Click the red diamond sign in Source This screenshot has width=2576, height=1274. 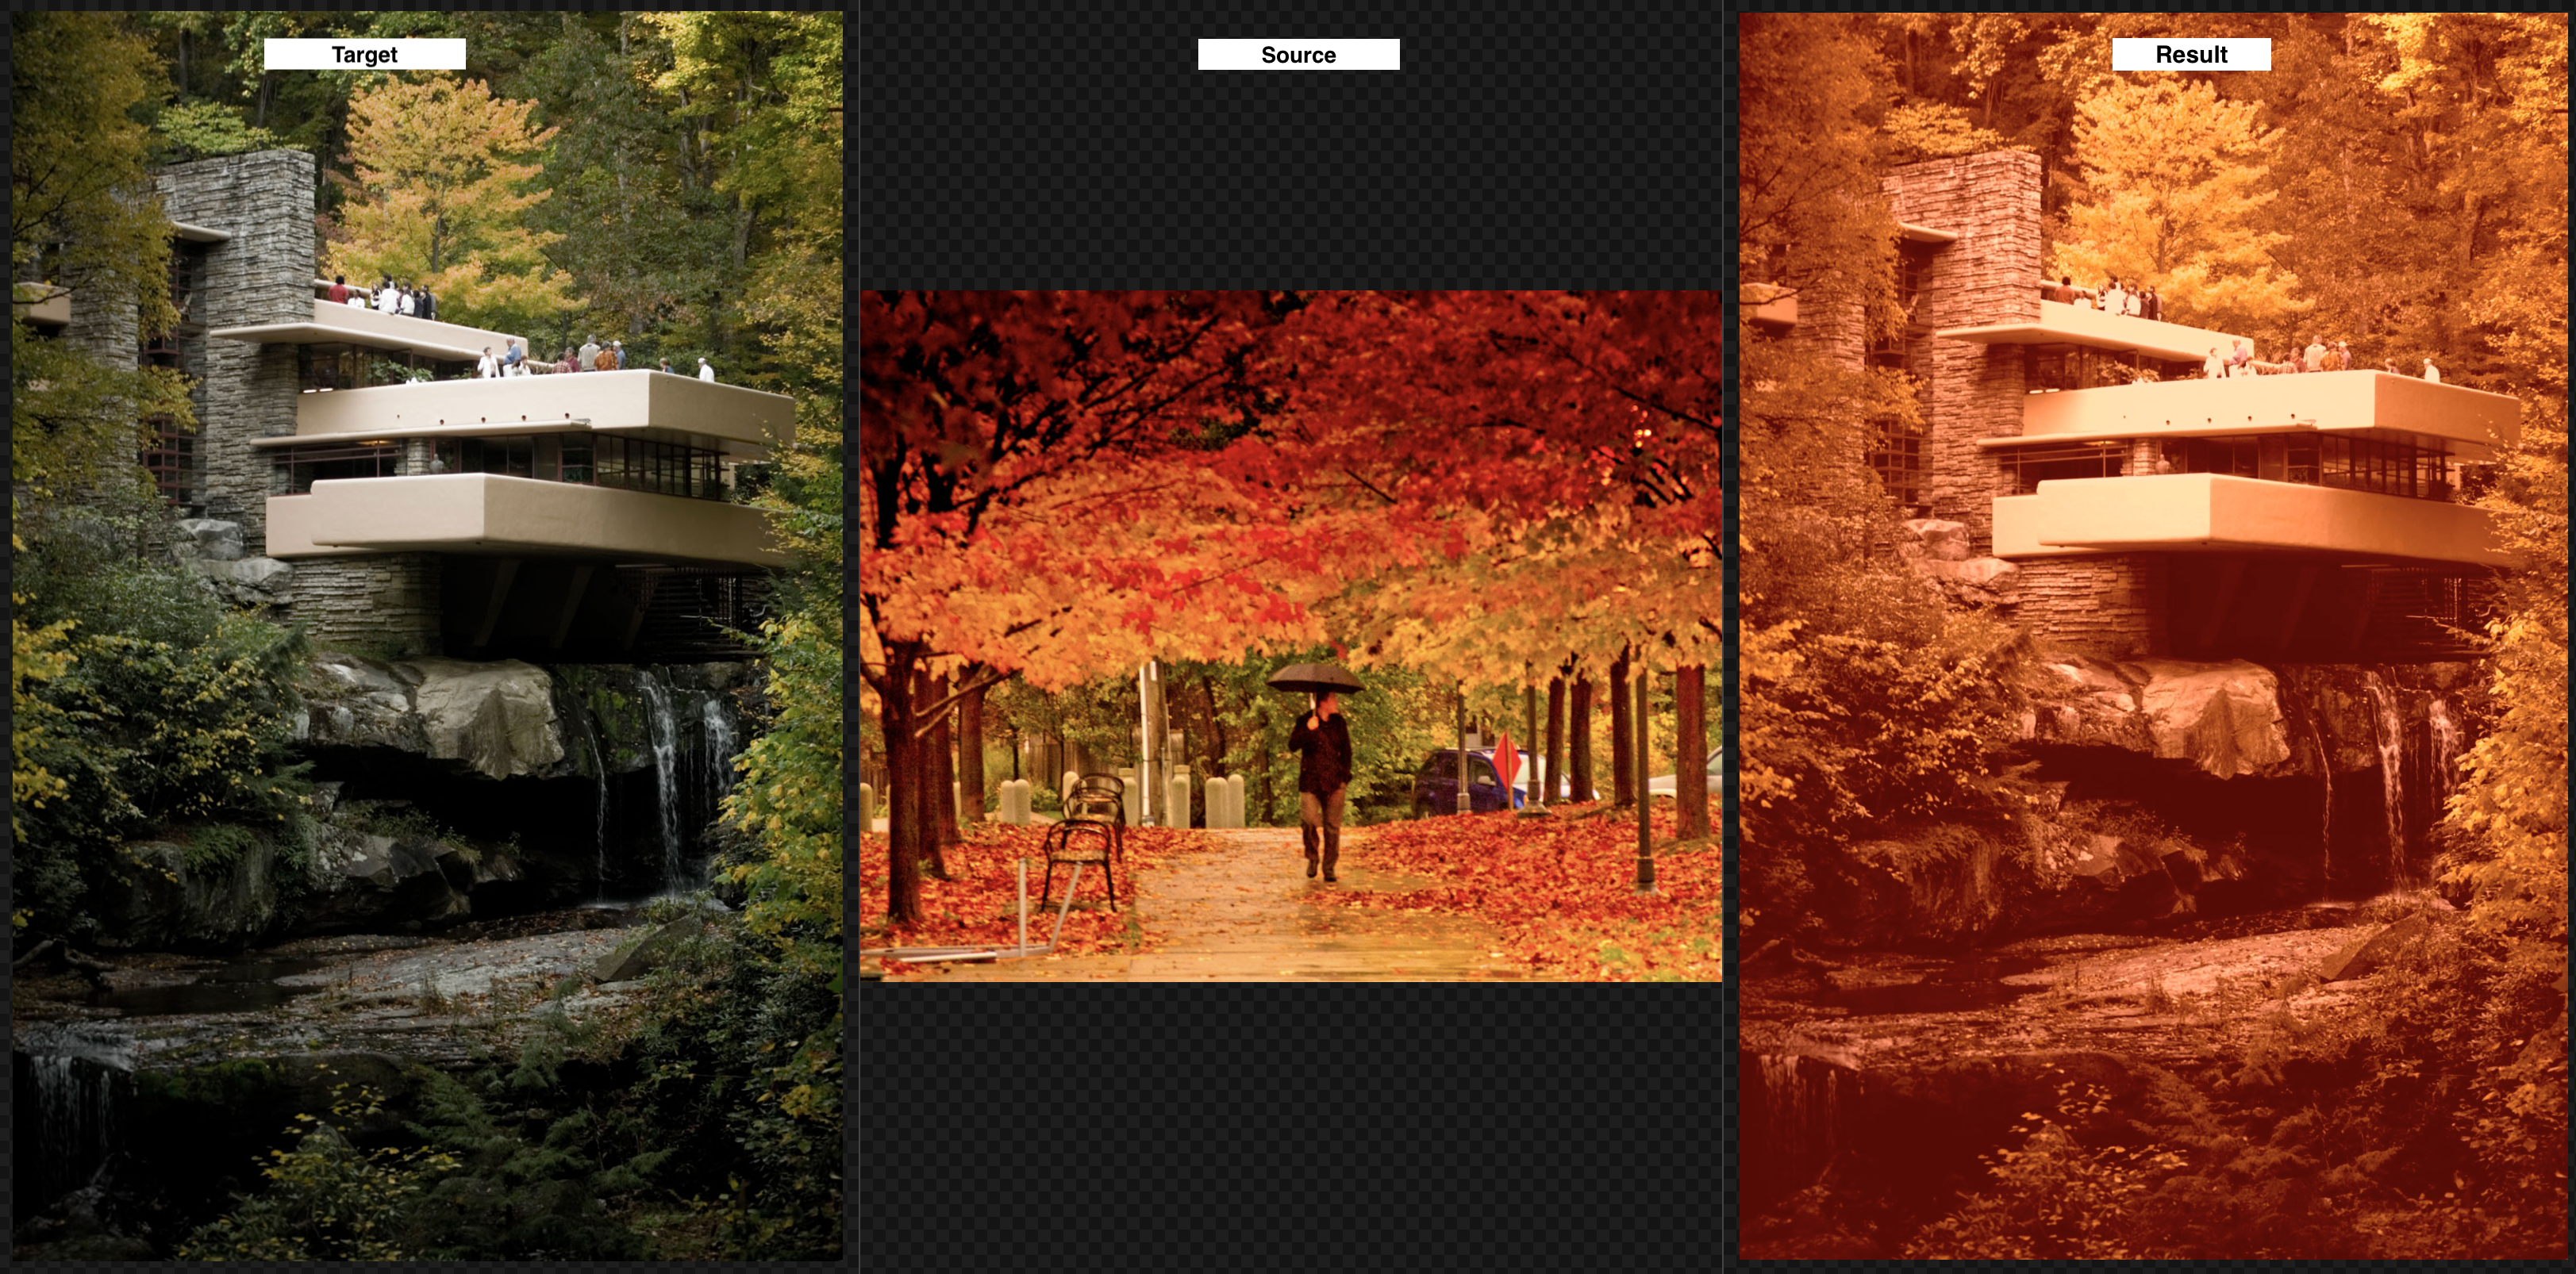click(1506, 759)
